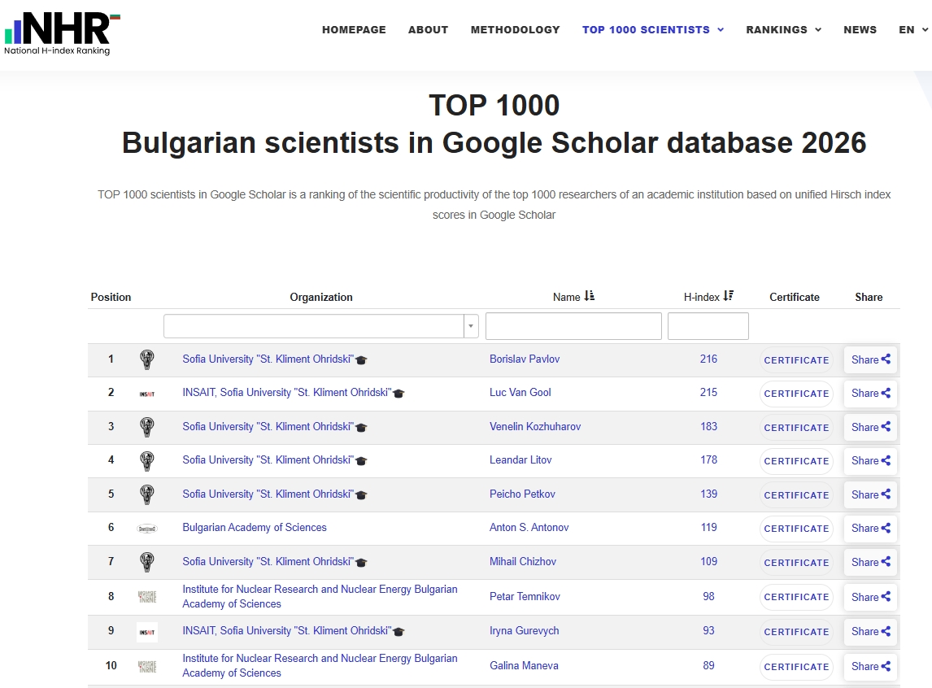
Task: Open Mihail Chizhov's profile link
Action: pyautogui.click(x=523, y=561)
